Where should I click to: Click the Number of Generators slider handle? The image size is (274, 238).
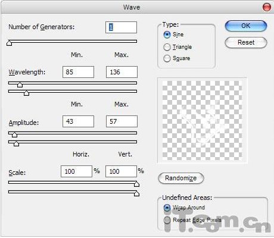(x=9, y=43)
